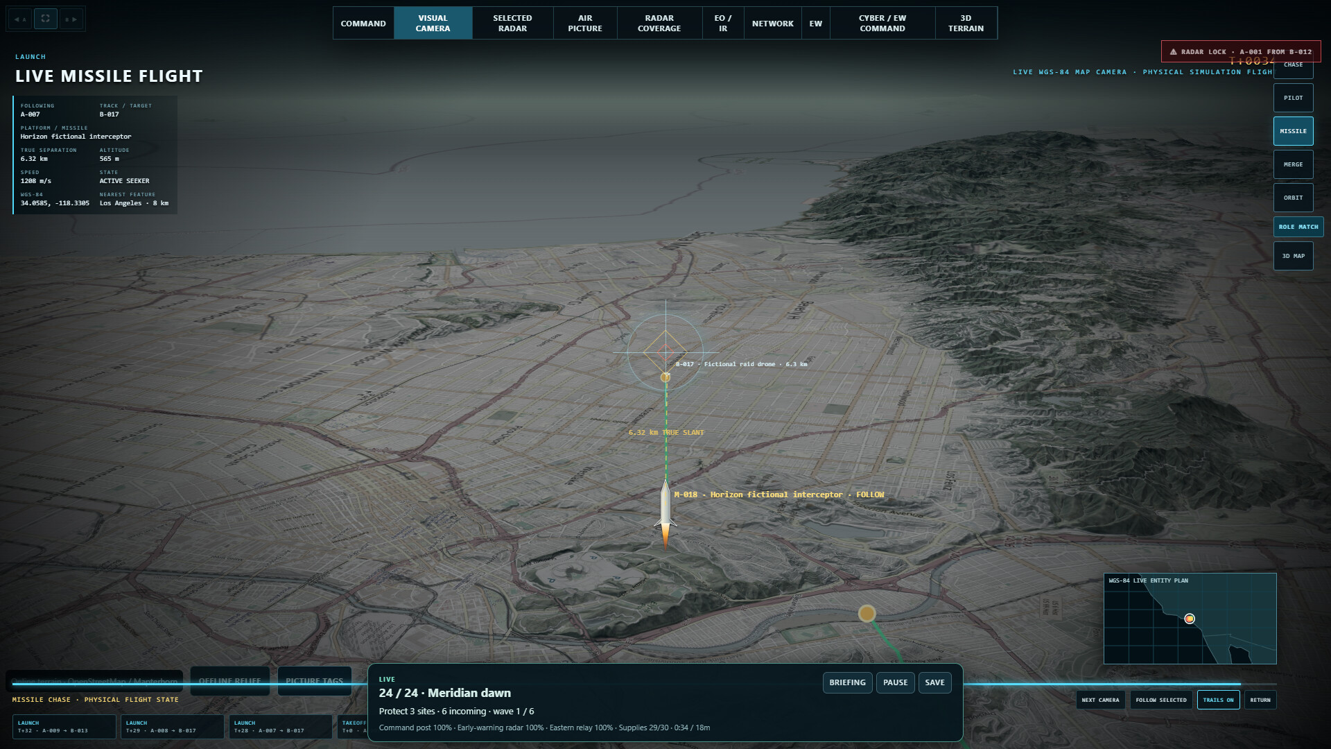This screenshot has width=1331, height=749.
Task: Click the WGS-84 live entity plan minimap
Action: tap(1190, 618)
